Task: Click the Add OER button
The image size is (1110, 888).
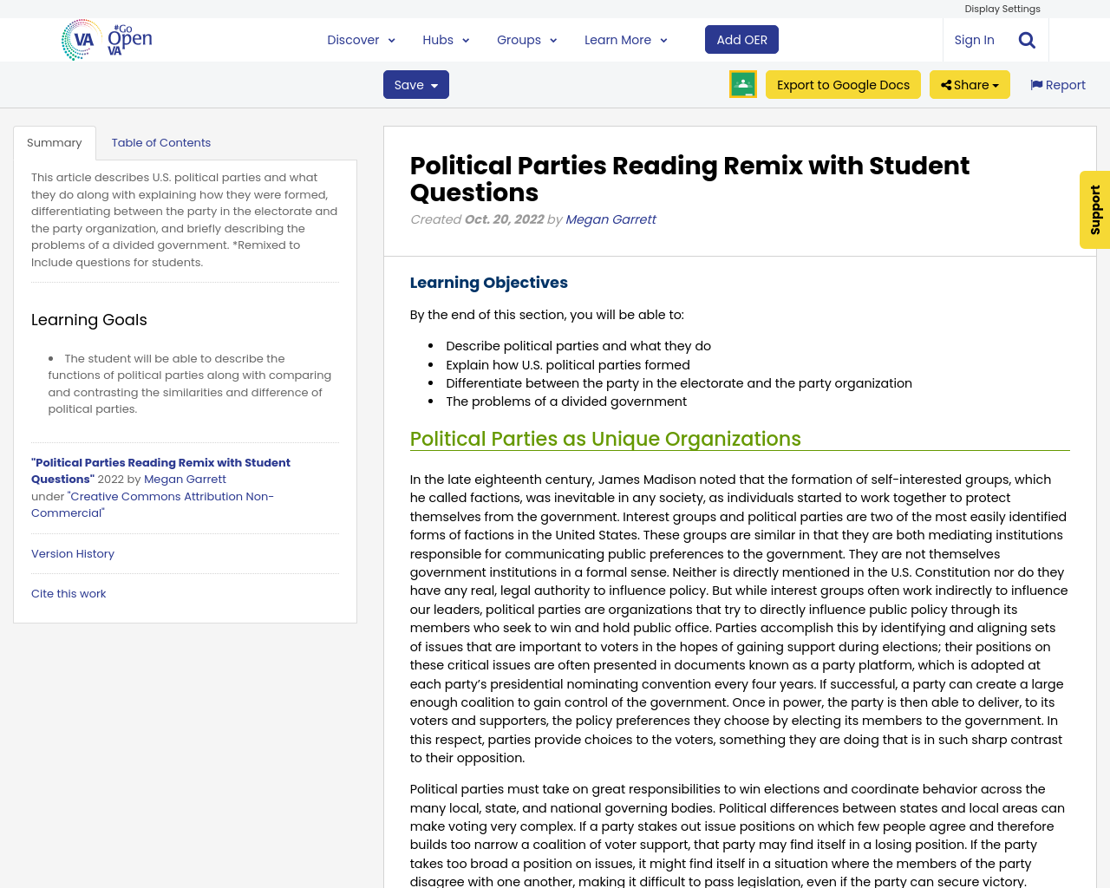Action: (741, 38)
